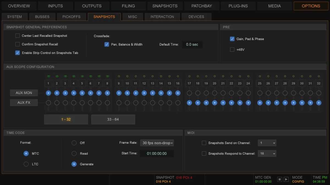Set aux 17 to AUX MON
Image resolution: width=330 pixels, height=185 pixels.
pos(189,93)
